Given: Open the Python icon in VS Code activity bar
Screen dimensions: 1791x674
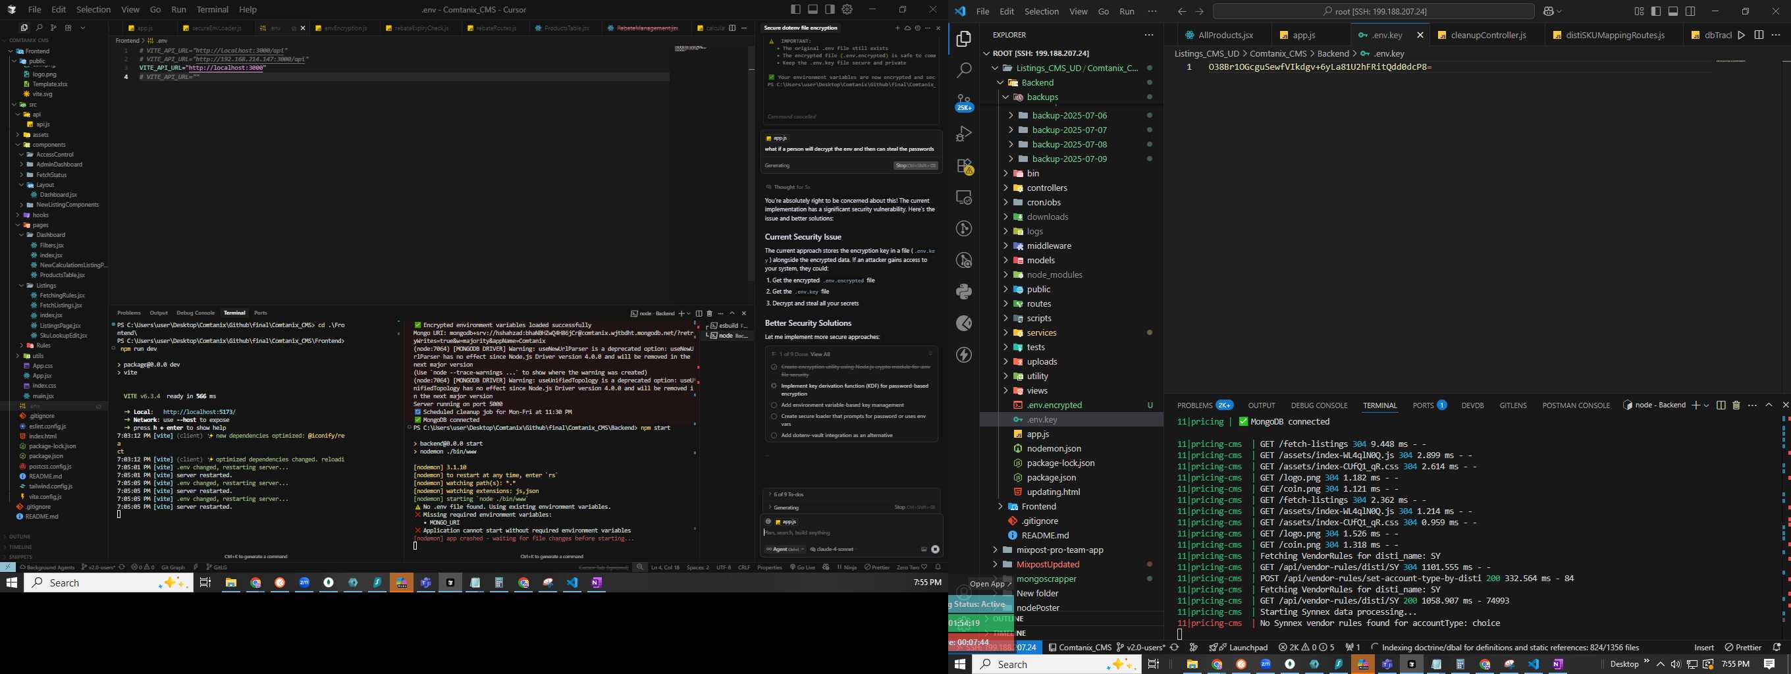Looking at the screenshot, I should [x=963, y=291].
